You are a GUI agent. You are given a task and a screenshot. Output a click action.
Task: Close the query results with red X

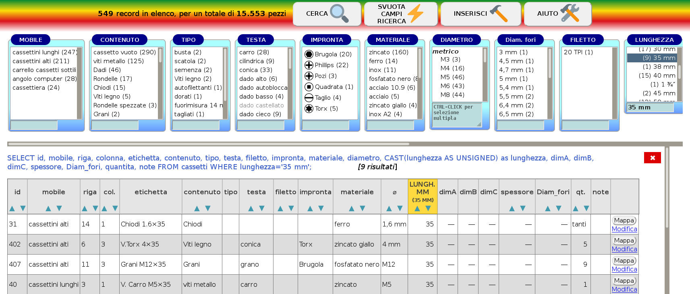point(652,158)
